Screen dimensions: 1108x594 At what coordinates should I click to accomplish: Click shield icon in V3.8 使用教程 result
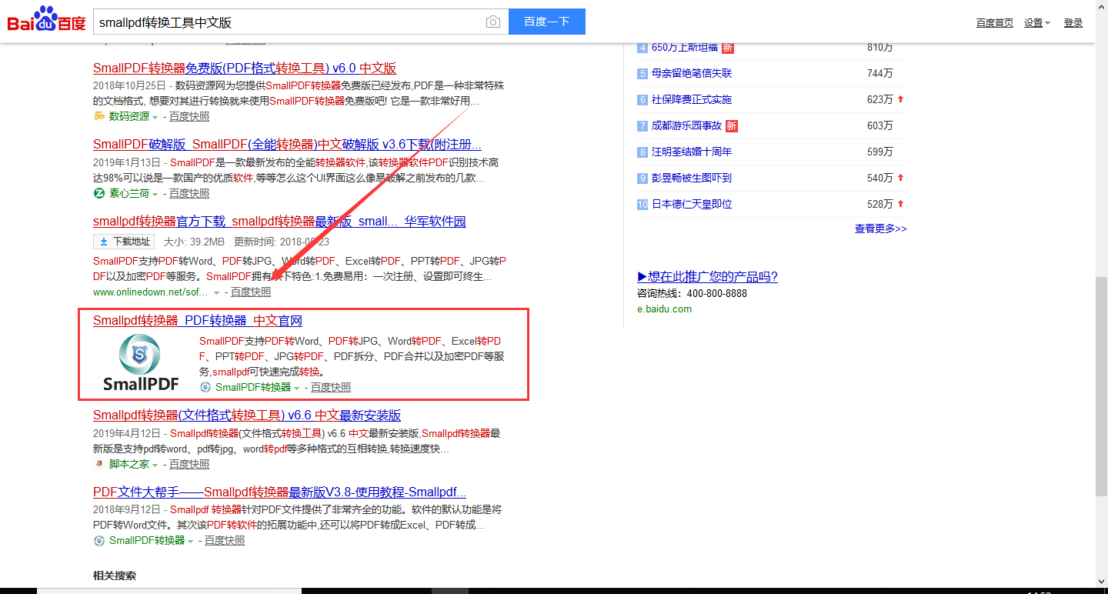coord(99,540)
